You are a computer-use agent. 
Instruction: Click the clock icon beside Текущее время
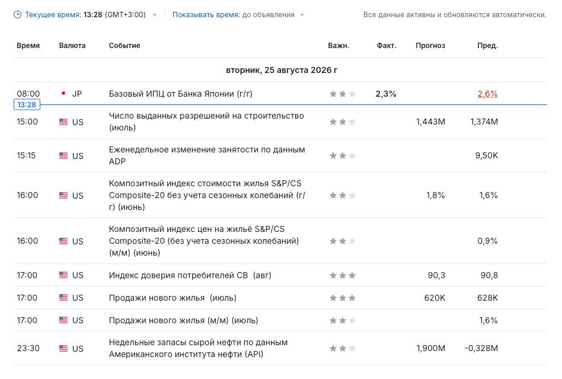click(17, 15)
